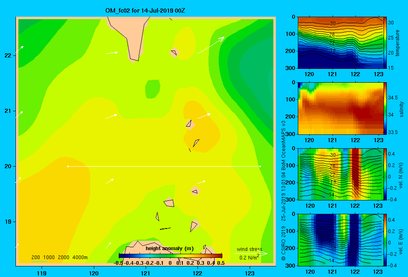Click the salinity color scale bar
This screenshot has width=408, height=277.
click(x=385, y=108)
